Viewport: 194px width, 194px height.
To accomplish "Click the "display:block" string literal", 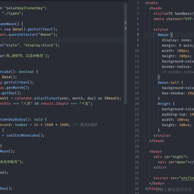I will coord(39,45).
